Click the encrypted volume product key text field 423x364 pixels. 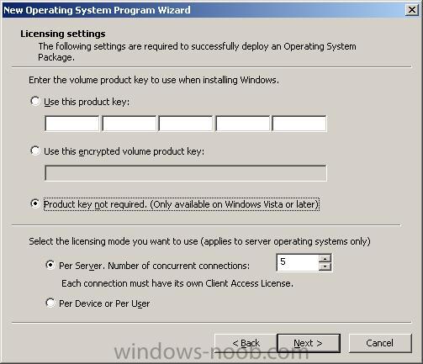coord(186,173)
